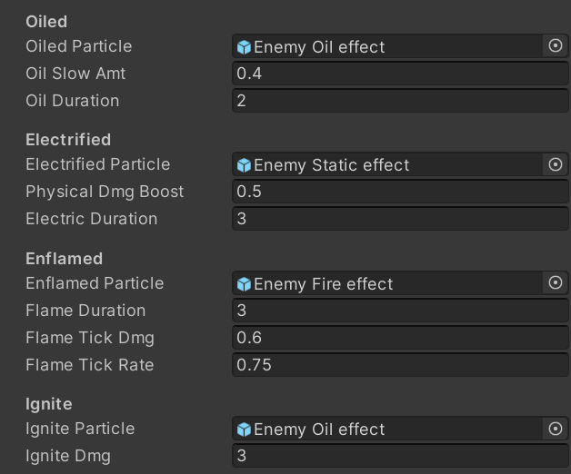Click the Ignite Dmg value field
The width and height of the screenshot is (571, 474).
tap(400, 456)
